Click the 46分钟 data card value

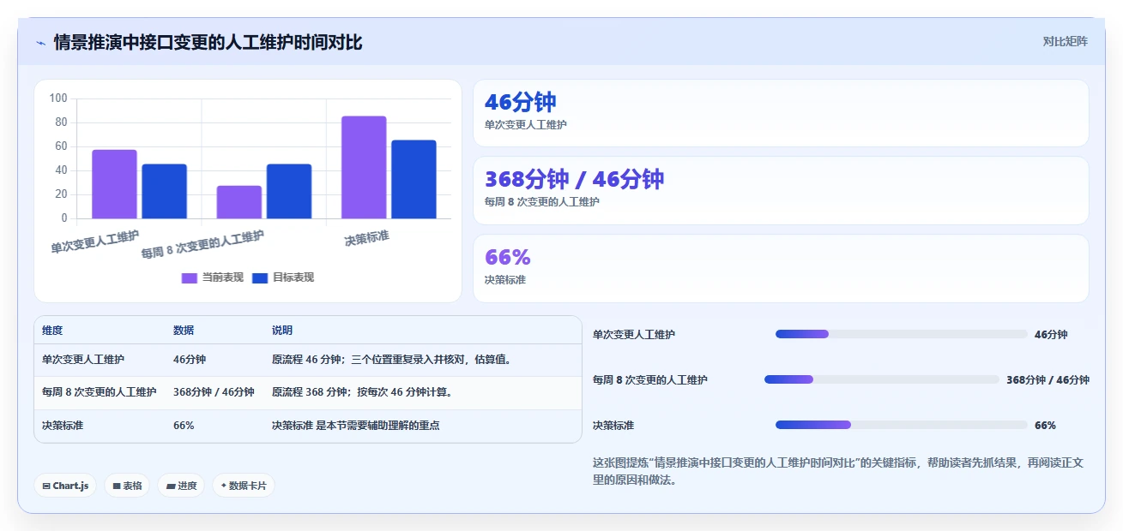tap(521, 102)
